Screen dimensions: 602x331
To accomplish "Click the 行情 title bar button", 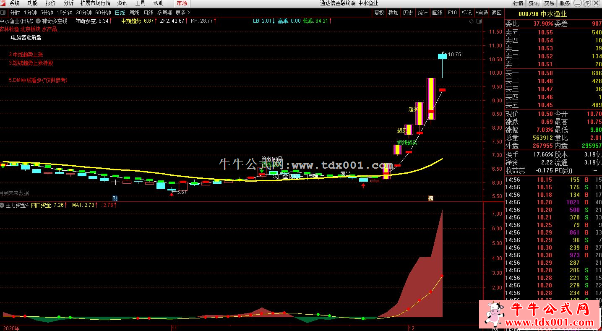I will (x=519, y=3).
